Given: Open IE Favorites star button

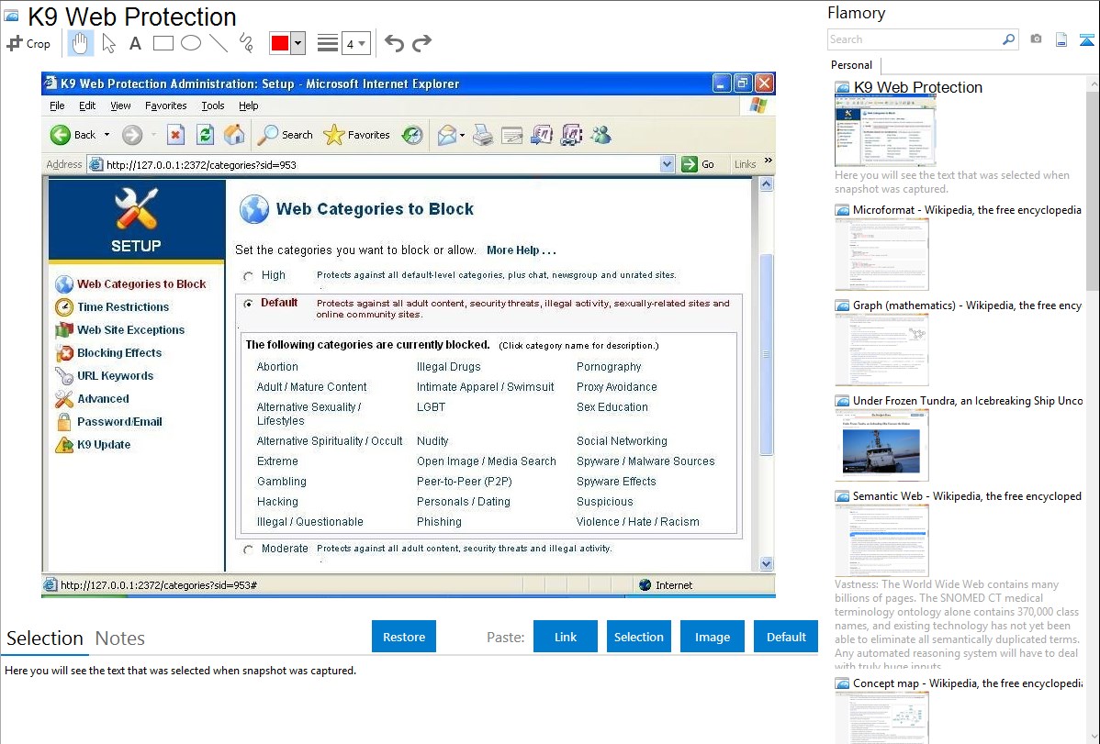Looking at the screenshot, I should 356,135.
